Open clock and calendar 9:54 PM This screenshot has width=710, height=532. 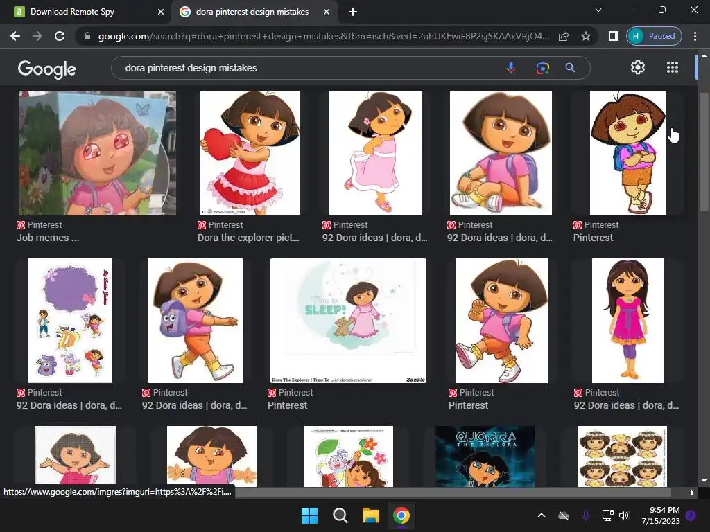(x=661, y=515)
